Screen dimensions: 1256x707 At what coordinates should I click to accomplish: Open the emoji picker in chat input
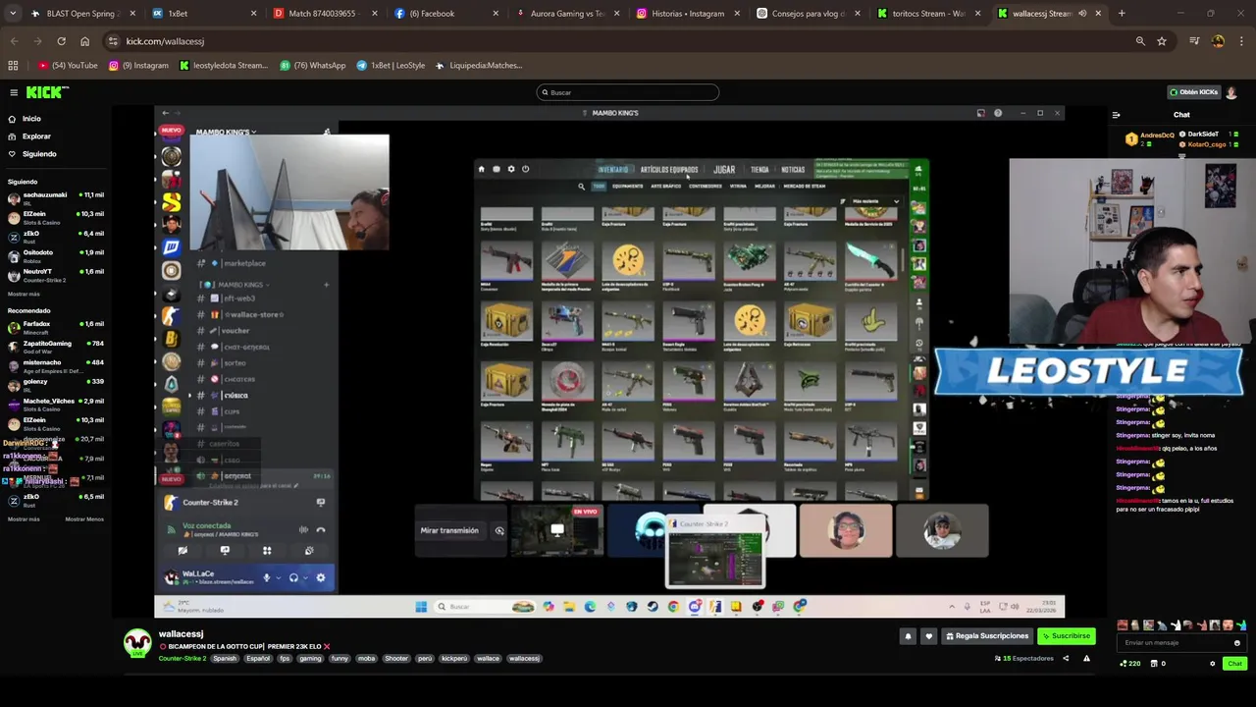pos(1237,642)
